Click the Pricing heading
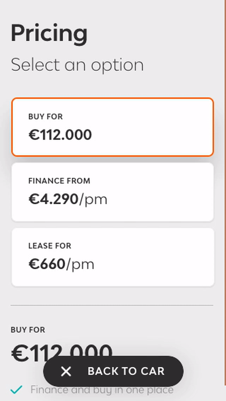The height and width of the screenshot is (401, 226). coord(49,33)
